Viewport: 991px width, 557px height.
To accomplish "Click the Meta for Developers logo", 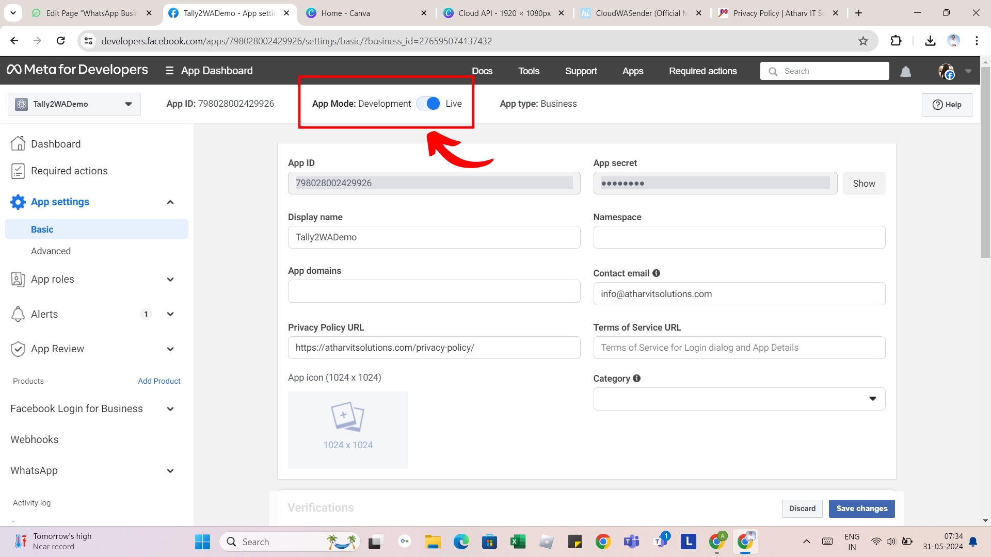I will coord(77,70).
